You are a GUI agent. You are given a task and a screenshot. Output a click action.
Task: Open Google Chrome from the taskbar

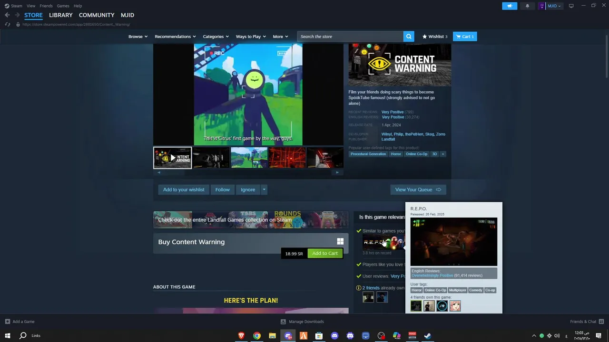pos(257,336)
